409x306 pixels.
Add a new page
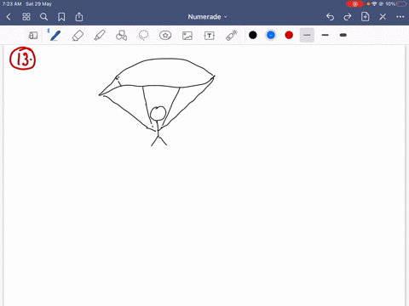coord(365,17)
